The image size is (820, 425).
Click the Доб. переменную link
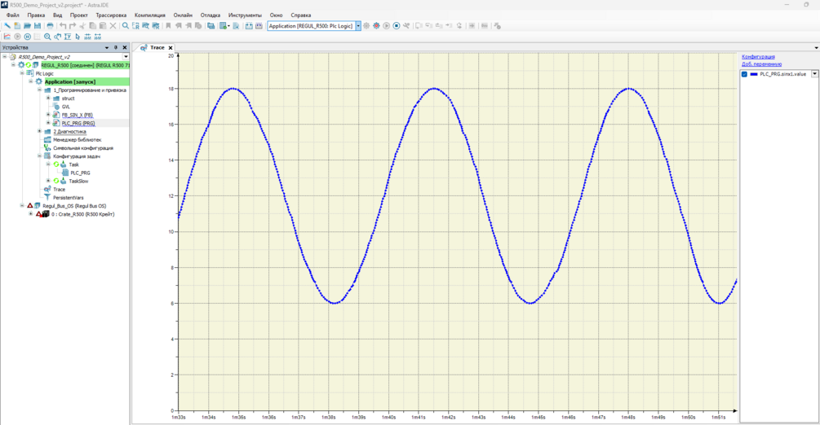pyautogui.click(x=761, y=64)
